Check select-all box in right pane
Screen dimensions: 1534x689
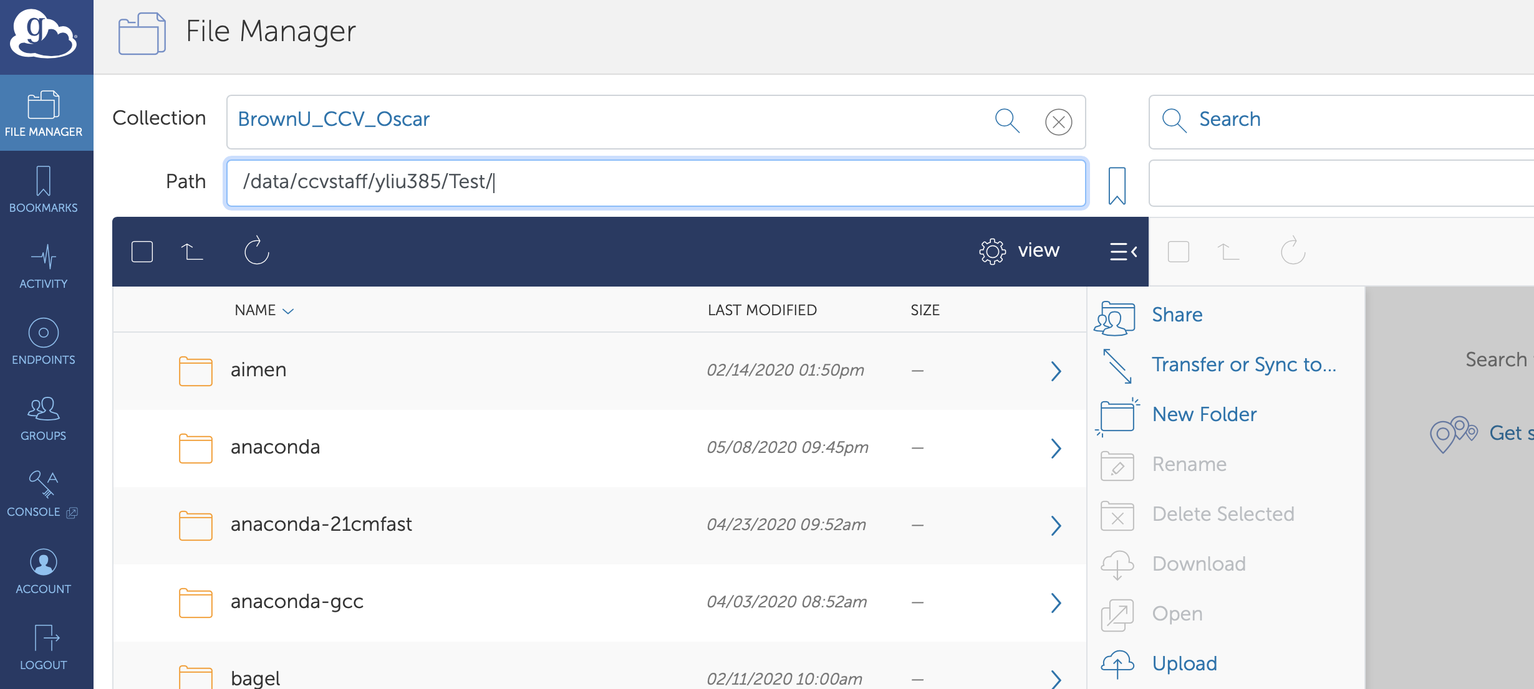(1179, 252)
